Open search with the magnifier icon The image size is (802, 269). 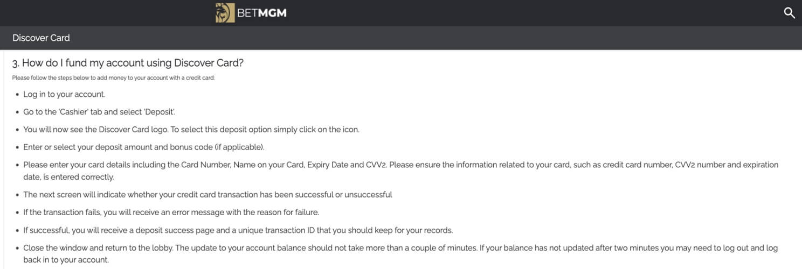click(x=789, y=13)
